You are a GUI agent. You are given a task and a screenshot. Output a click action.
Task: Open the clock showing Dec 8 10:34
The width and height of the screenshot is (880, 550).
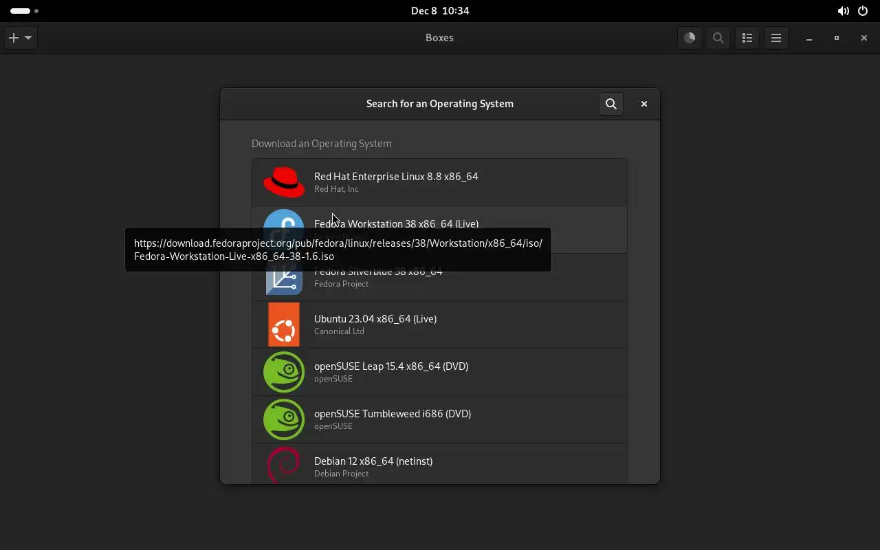click(440, 11)
